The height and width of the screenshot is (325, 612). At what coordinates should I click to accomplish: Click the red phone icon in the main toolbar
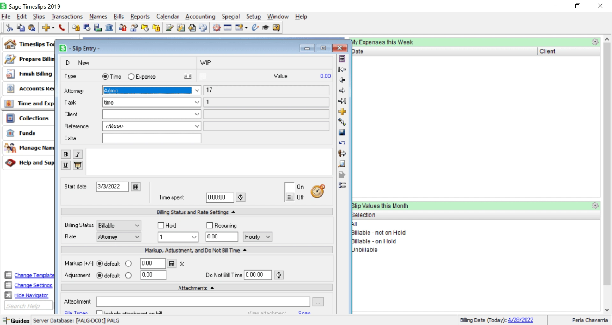[62, 28]
